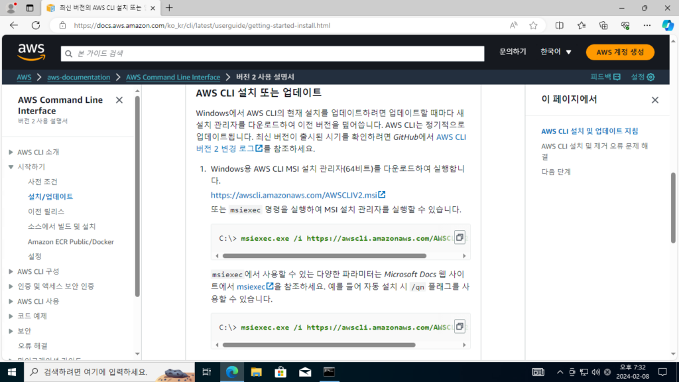Refresh the current browser page
679x382 pixels.
coord(36,26)
